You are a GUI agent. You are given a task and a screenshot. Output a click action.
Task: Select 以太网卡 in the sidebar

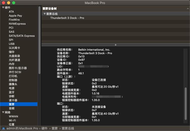[x=14, y=48]
